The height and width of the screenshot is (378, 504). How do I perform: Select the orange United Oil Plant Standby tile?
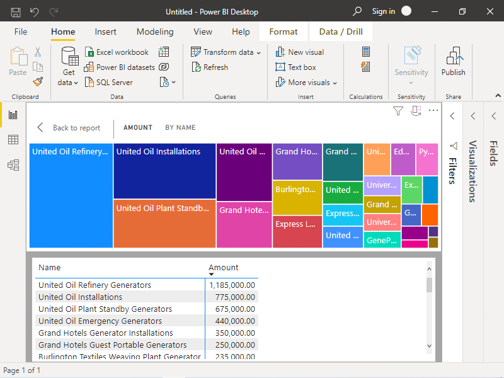pyautogui.click(x=164, y=224)
